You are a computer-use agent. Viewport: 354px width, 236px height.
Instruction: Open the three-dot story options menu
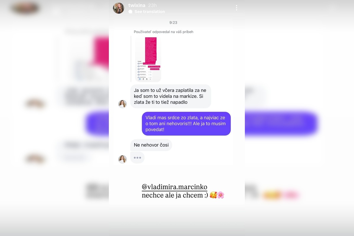click(236, 8)
